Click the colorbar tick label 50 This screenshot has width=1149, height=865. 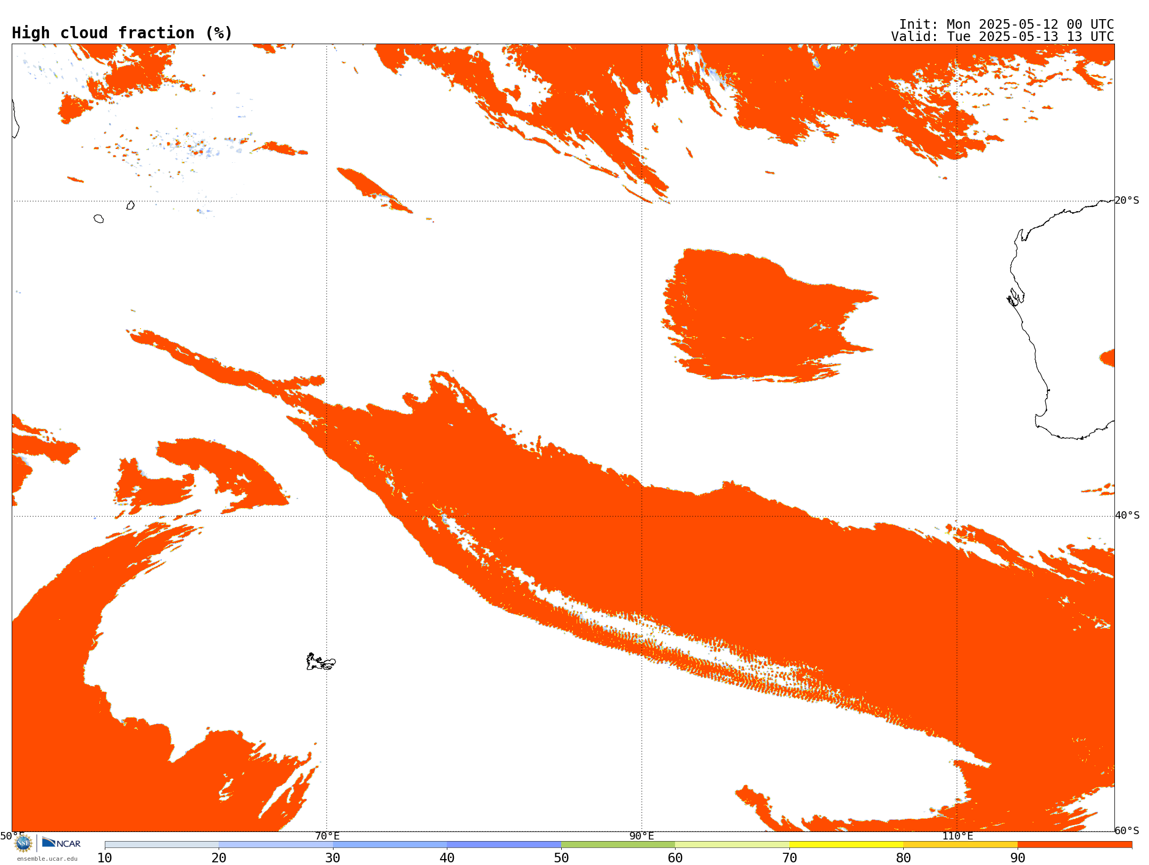561,858
